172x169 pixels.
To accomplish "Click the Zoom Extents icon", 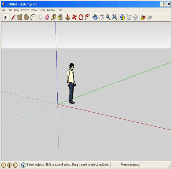I will [114, 17].
